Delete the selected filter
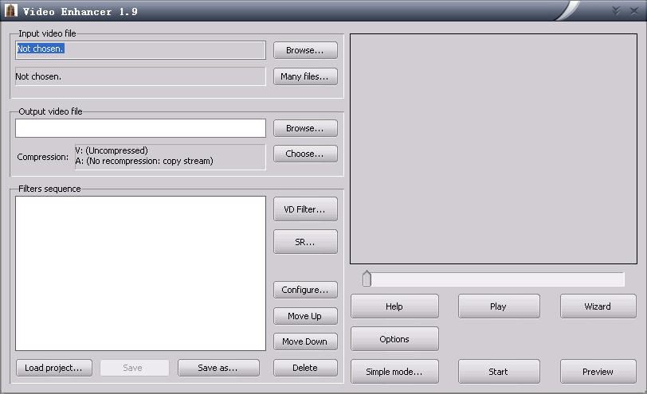Viewport: 647px width, 394px height. click(305, 368)
